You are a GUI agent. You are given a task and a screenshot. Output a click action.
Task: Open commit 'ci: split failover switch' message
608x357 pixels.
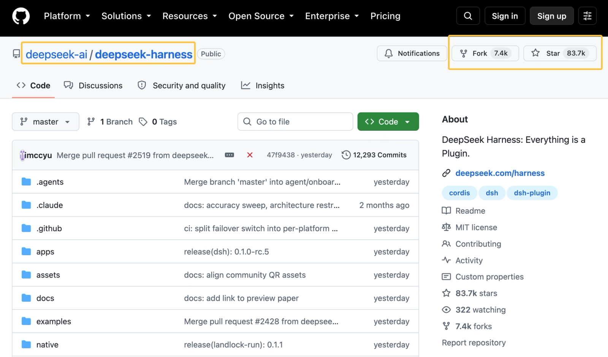pyautogui.click(x=261, y=228)
